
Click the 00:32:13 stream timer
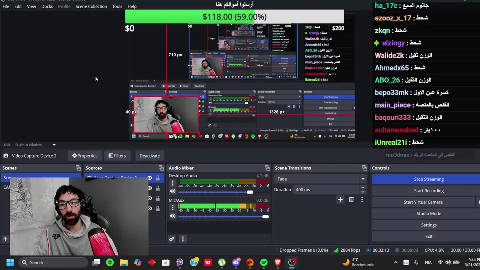point(377,250)
